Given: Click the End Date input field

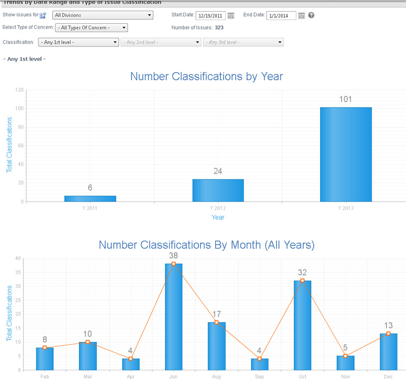Looking at the screenshot, I should (x=281, y=16).
